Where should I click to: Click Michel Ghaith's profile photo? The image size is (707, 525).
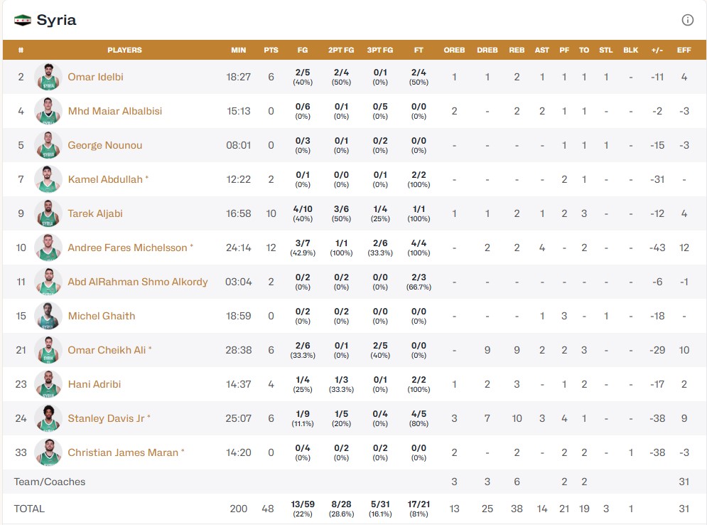48,316
